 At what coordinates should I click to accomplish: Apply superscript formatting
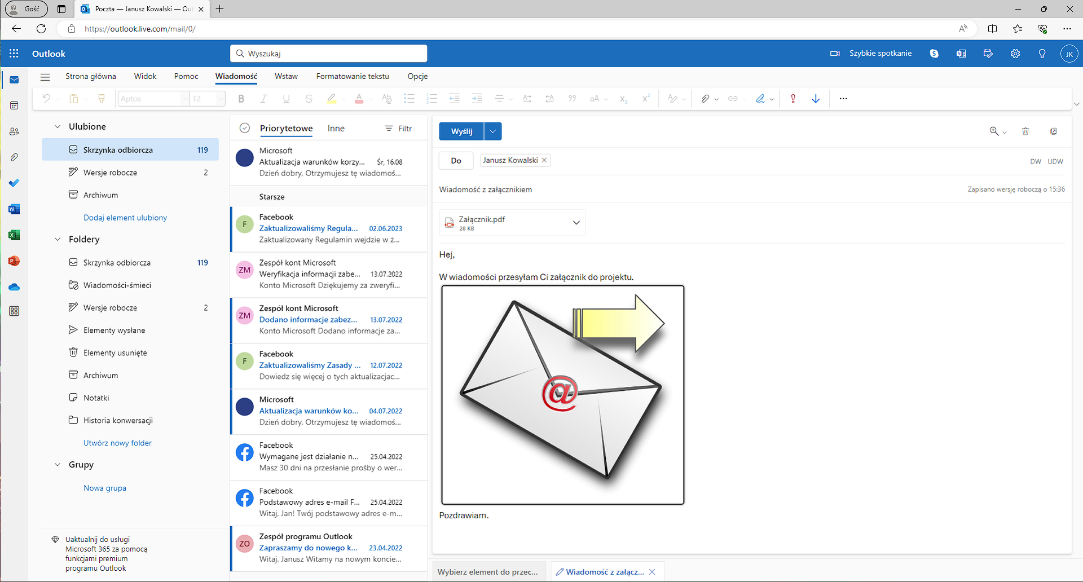coord(646,99)
